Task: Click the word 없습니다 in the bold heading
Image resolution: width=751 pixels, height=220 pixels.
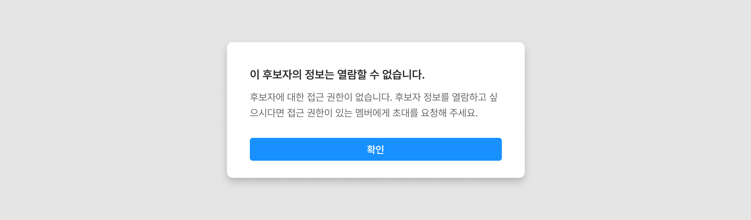Action: (403, 74)
